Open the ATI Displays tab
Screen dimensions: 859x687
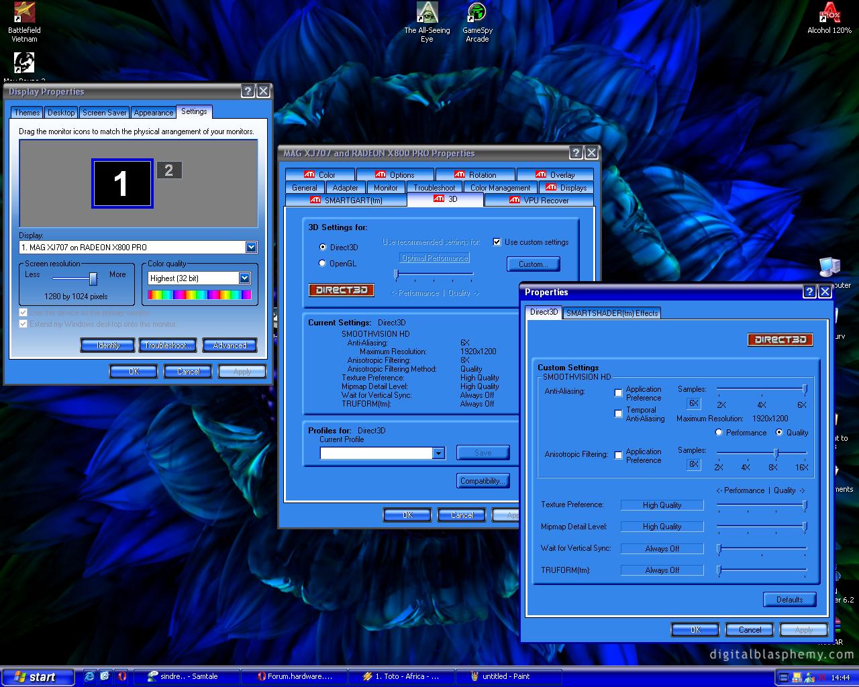566,188
